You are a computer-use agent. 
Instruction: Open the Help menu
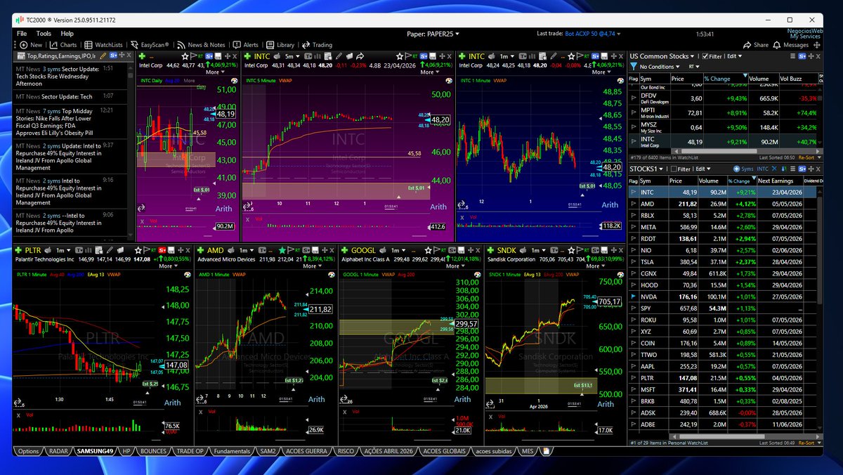[x=67, y=33]
